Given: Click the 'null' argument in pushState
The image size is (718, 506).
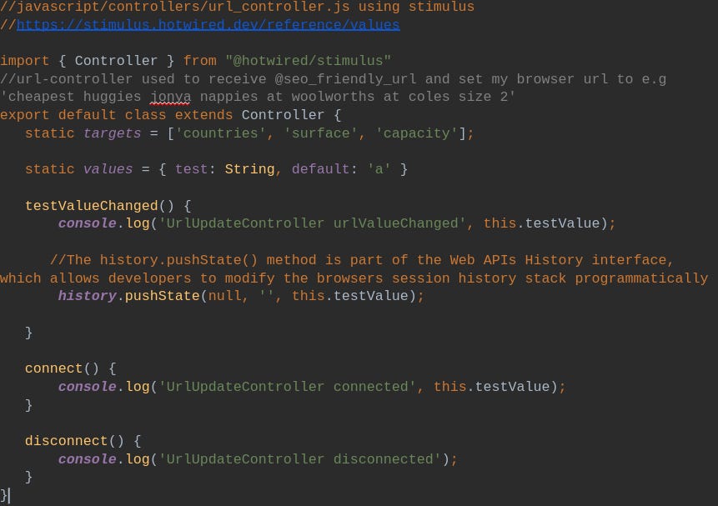Looking at the screenshot, I should tap(224, 296).
